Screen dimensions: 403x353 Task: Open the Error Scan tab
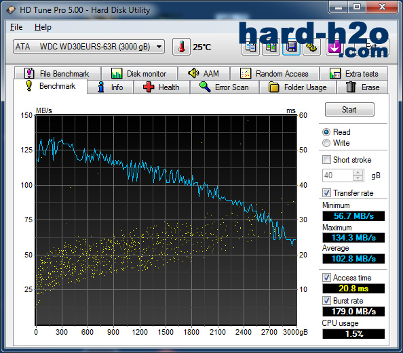(x=225, y=87)
